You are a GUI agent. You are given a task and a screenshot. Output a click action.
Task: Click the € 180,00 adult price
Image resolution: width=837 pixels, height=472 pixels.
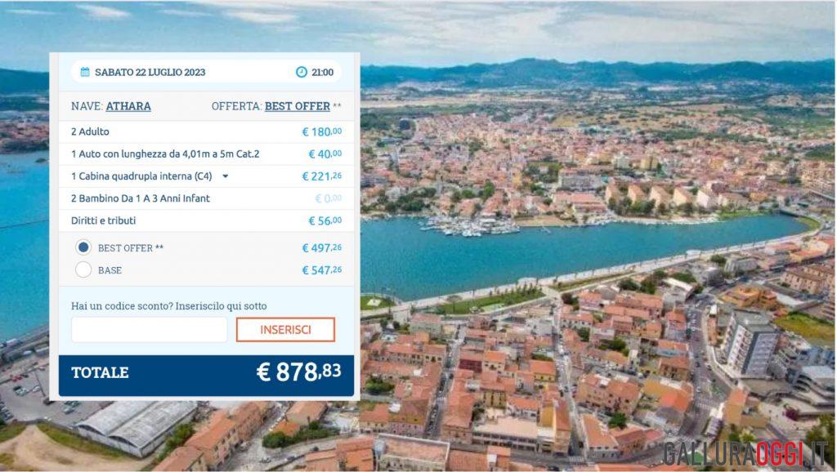coord(322,131)
